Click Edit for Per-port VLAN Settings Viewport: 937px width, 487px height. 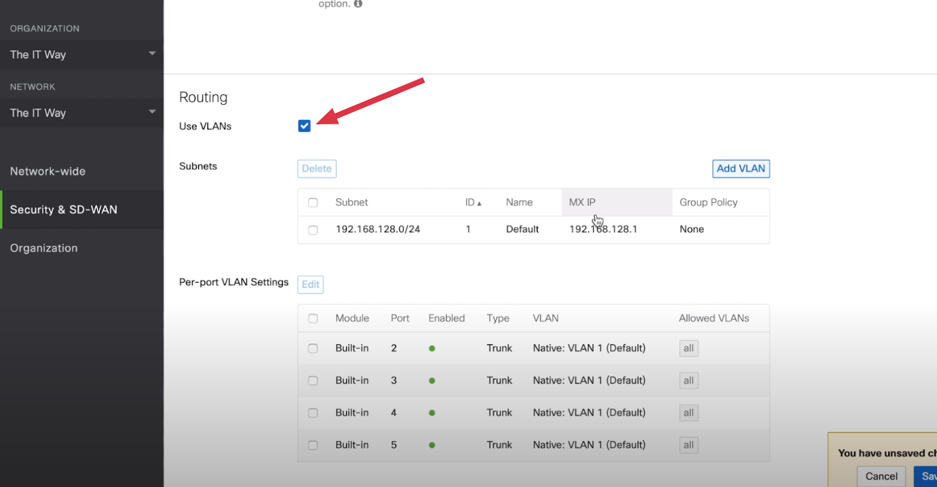point(310,284)
